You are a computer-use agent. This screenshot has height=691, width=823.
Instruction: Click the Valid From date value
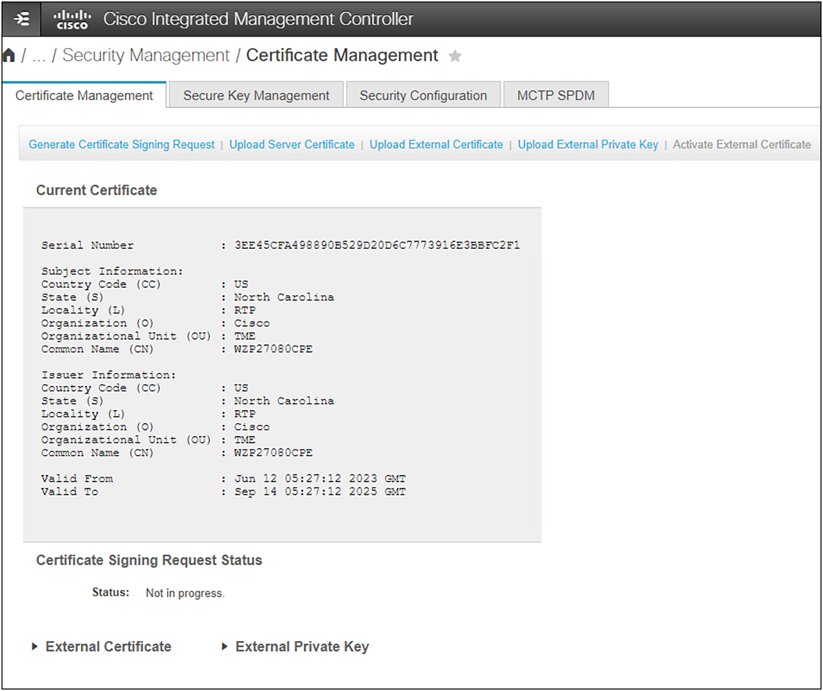pos(320,479)
